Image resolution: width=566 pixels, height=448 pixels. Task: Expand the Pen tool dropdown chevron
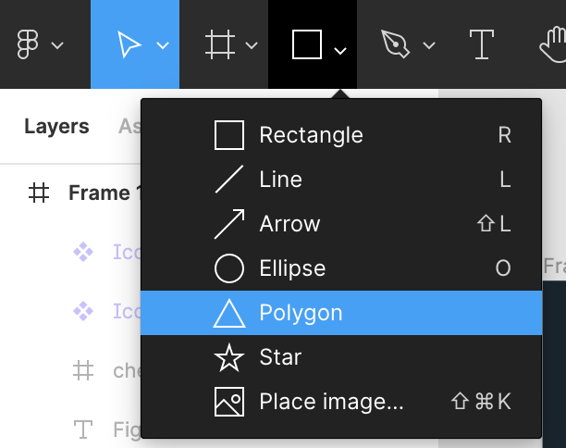(429, 45)
